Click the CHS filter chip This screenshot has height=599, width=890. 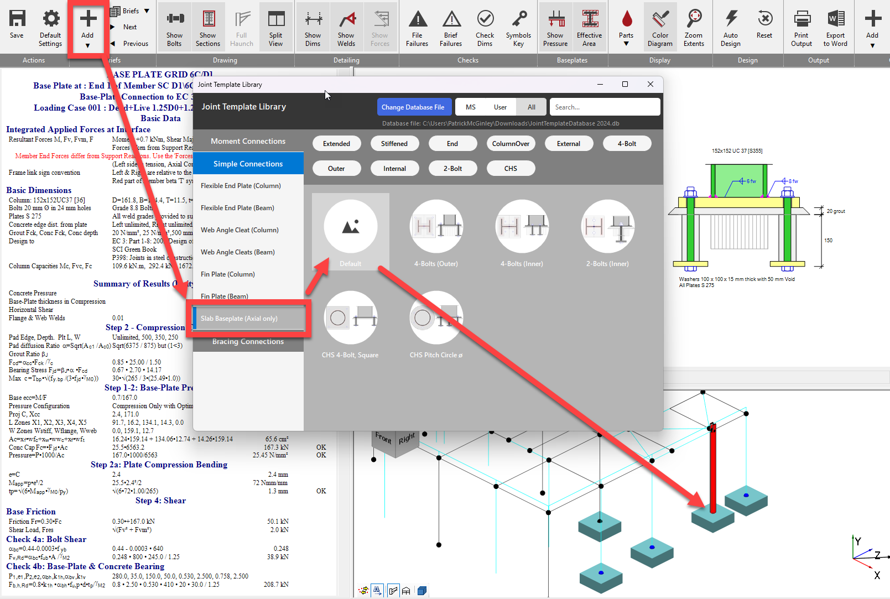[x=511, y=169]
